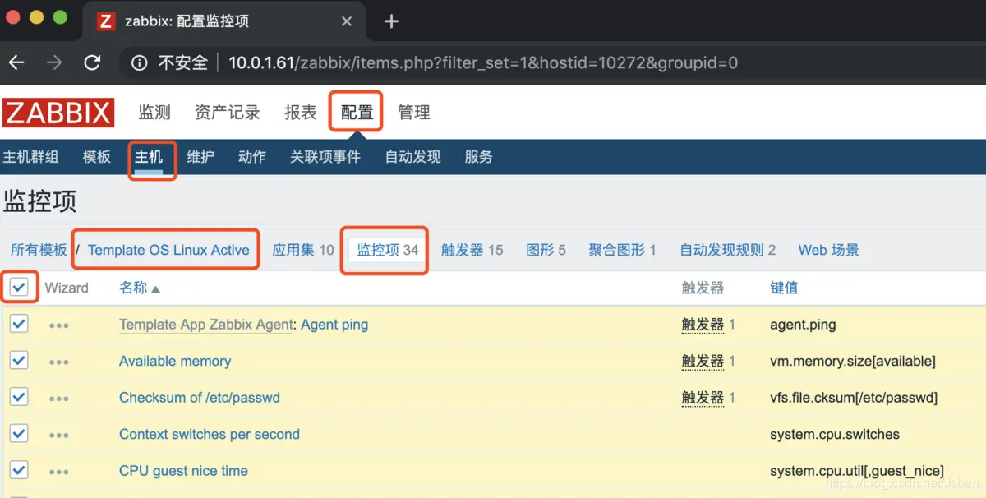Open the Available memory item

(x=175, y=361)
